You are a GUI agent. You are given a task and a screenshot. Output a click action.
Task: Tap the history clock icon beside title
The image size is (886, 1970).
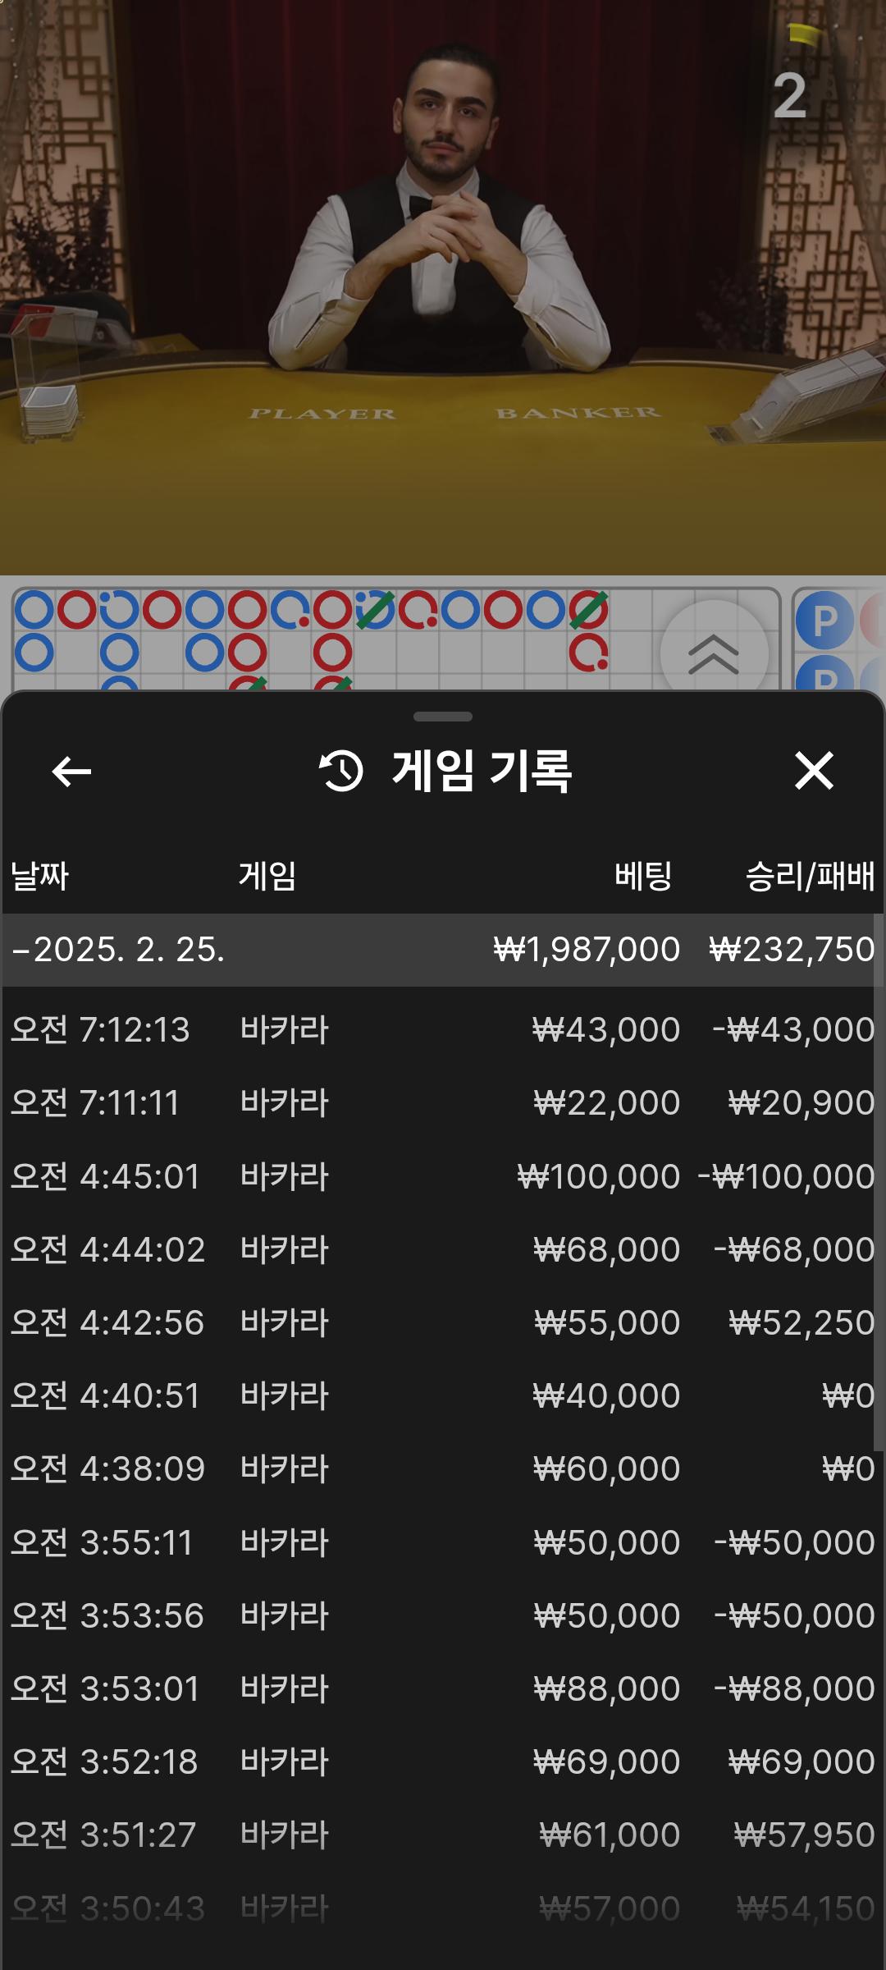(x=341, y=772)
